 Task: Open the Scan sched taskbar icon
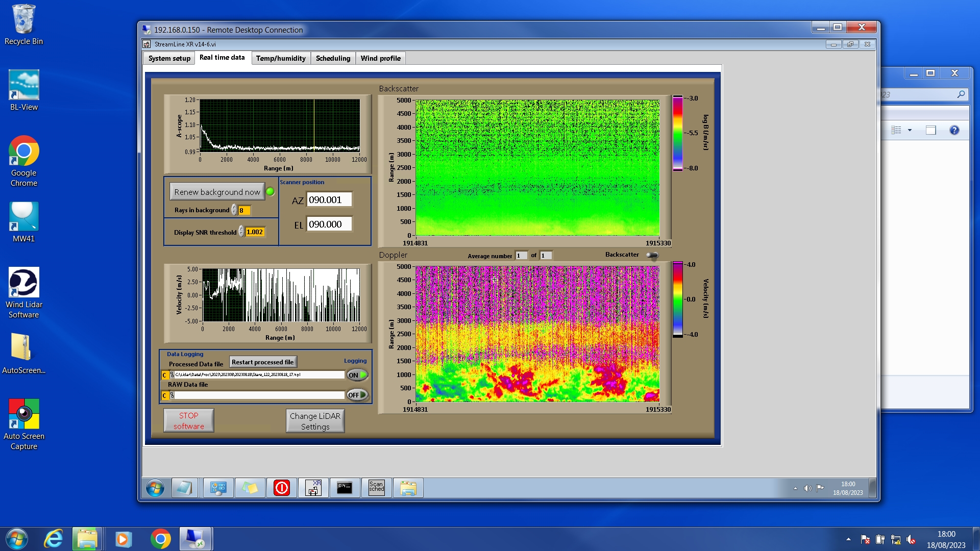pos(376,488)
